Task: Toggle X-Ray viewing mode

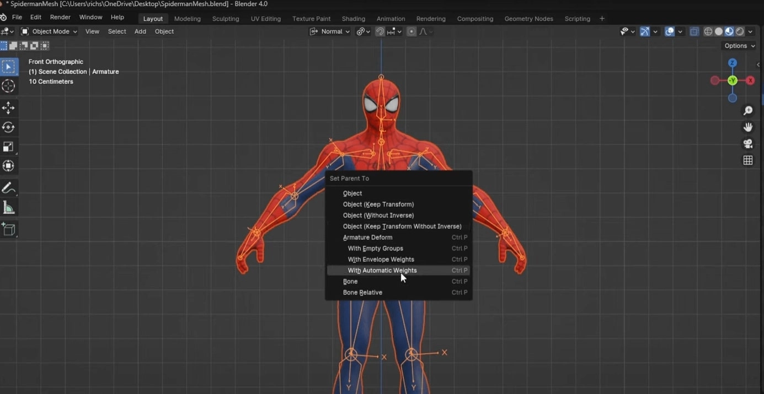Action: point(694,31)
